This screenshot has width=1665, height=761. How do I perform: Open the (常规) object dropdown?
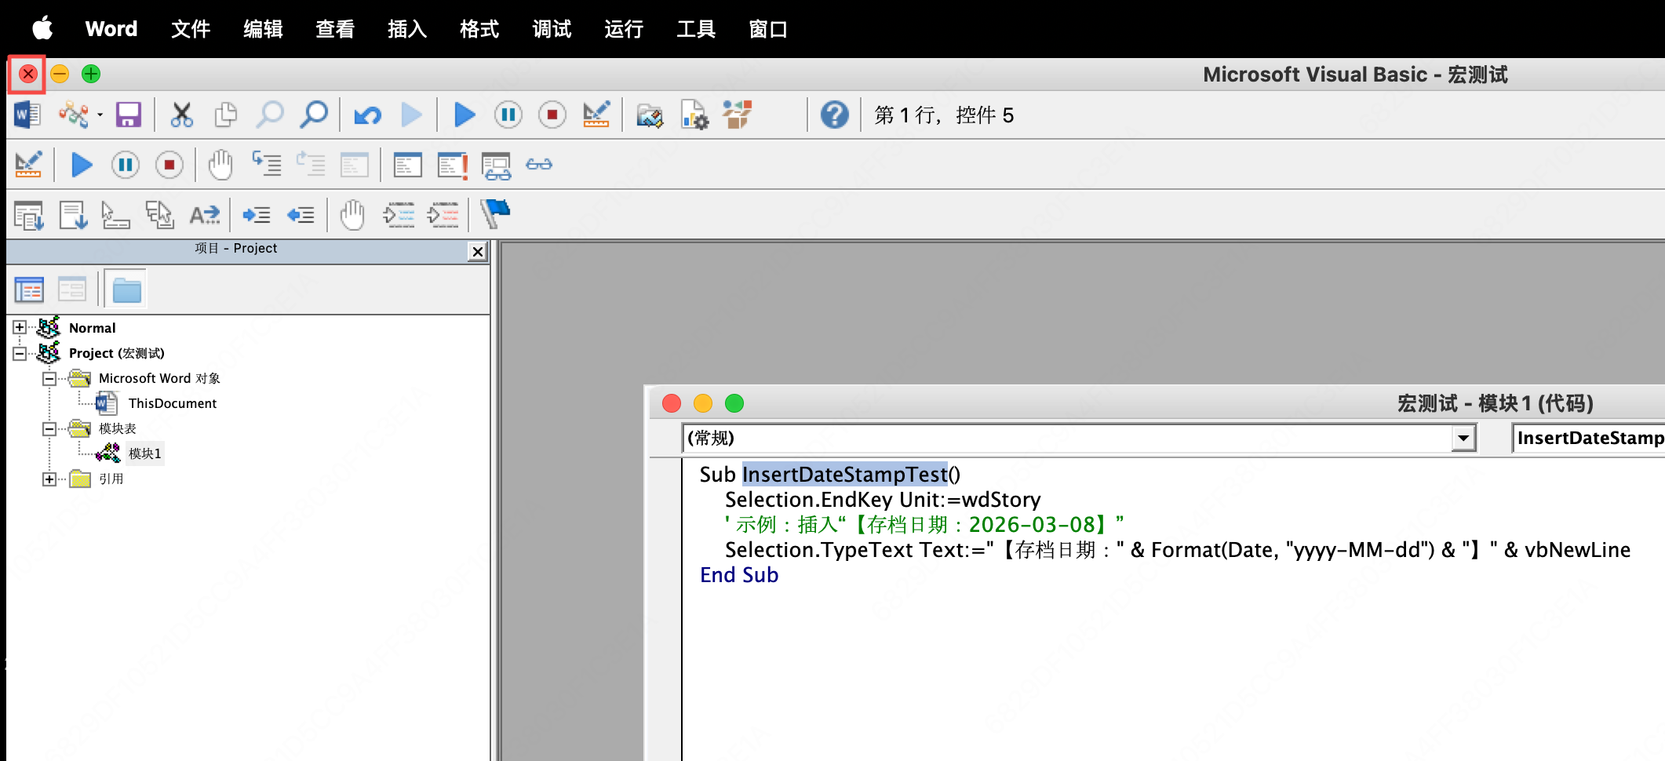click(1463, 438)
